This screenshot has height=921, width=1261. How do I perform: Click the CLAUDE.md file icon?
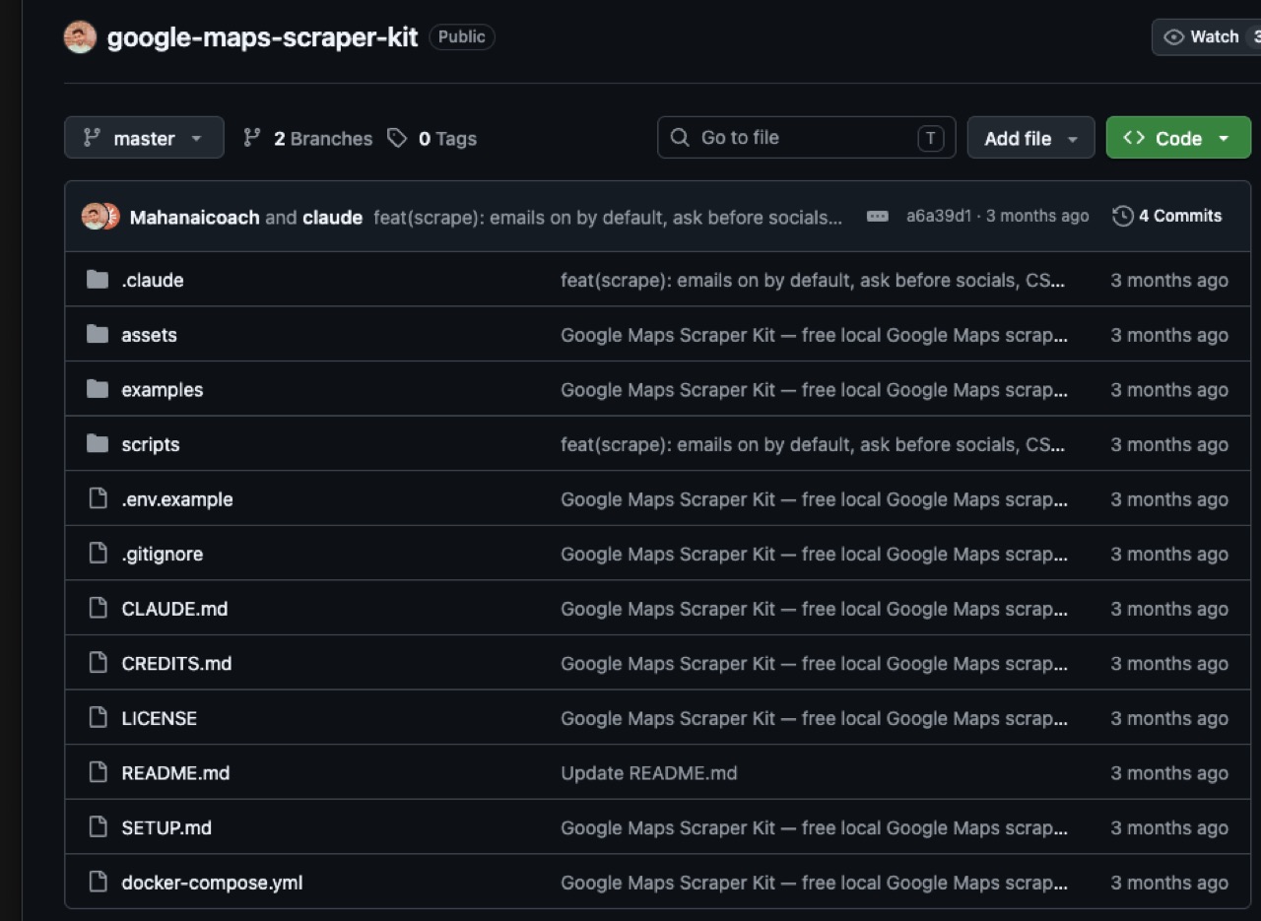(98, 609)
